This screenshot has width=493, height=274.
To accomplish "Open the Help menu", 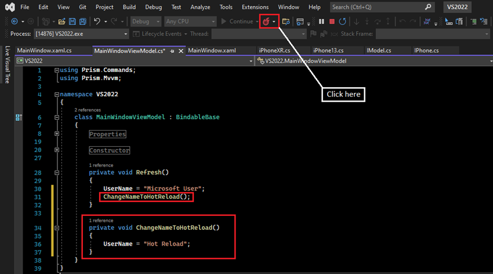I will tap(314, 7).
